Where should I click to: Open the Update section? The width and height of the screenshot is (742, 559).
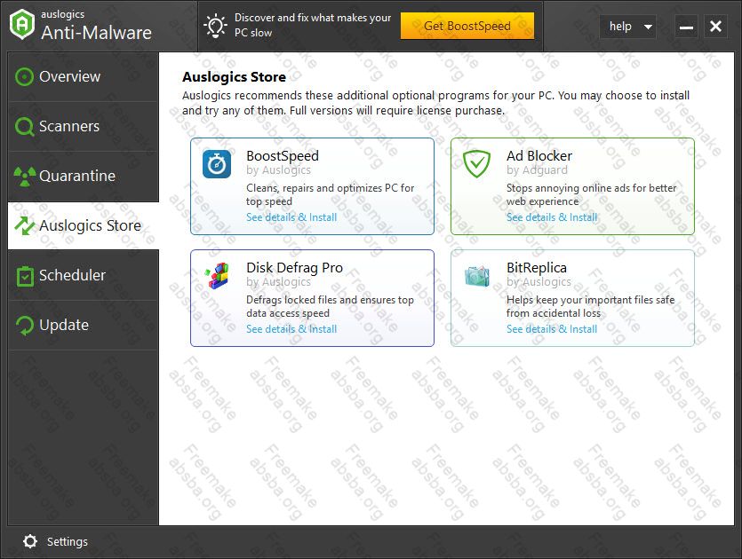pyautogui.click(x=84, y=326)
